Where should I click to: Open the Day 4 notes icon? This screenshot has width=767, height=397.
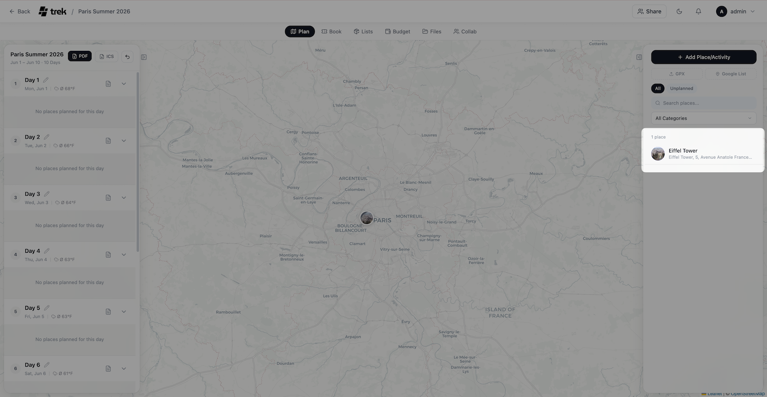tap(108, 255)
